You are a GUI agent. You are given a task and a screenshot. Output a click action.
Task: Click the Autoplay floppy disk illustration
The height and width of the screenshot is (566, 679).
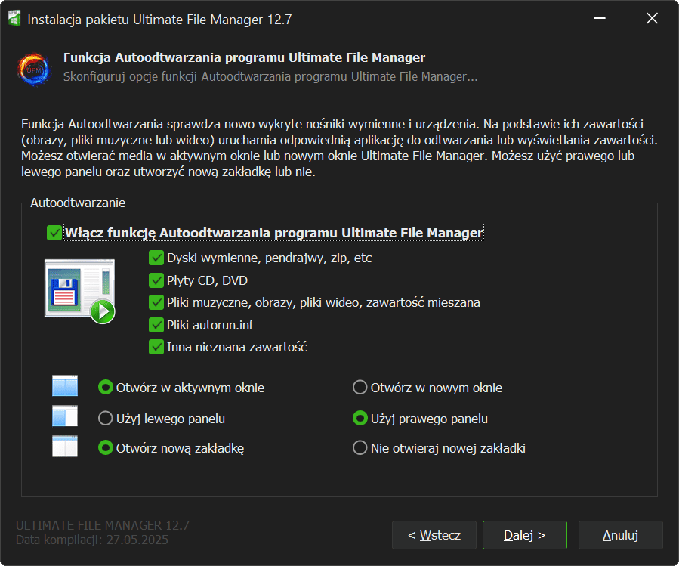pos(79,291)
